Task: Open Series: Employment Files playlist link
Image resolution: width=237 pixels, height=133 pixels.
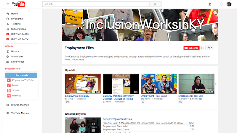Action: click(117, 119)
